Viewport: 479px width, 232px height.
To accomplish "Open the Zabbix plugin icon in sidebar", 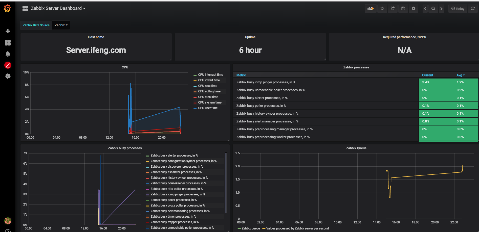I will click(x=8, y=65).
